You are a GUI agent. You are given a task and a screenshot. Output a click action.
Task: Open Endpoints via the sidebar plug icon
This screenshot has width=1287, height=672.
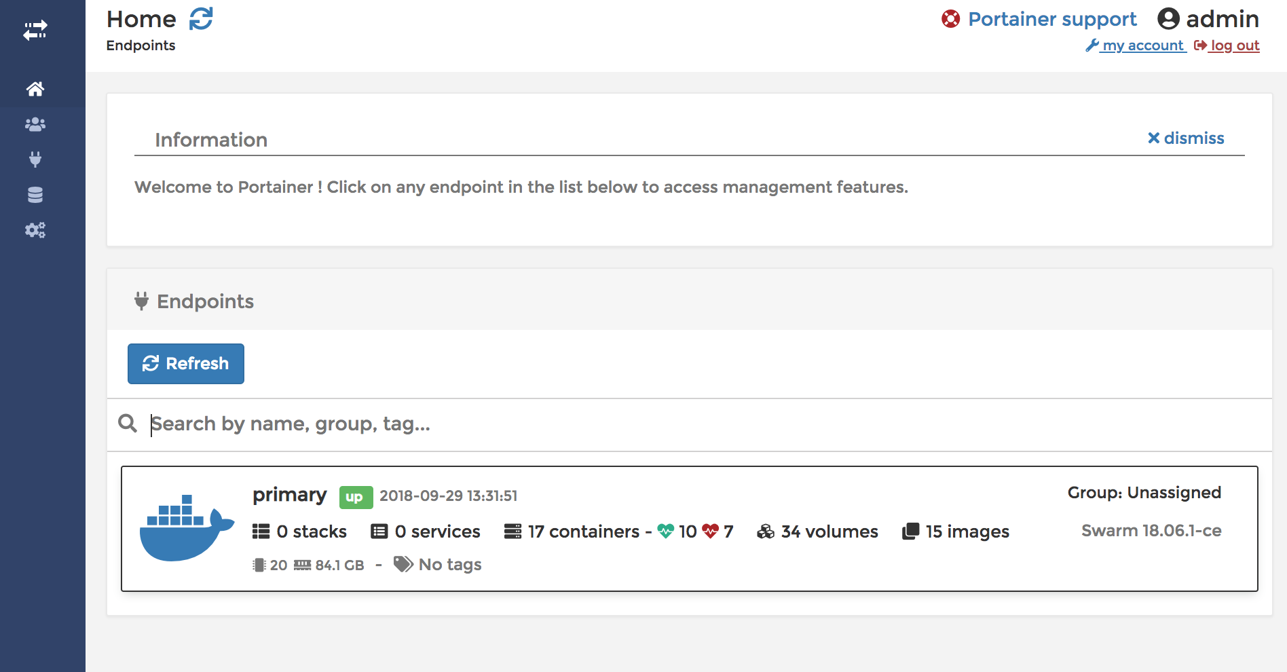click(35, 160)
